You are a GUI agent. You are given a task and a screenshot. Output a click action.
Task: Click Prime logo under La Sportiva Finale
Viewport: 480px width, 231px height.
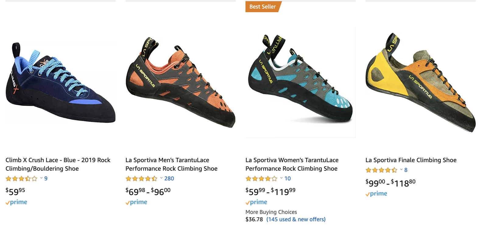pos(376,194)
